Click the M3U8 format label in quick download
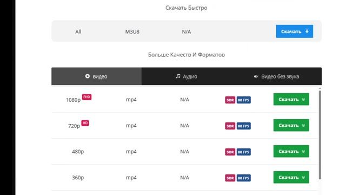Image resolution: width=346 pixels, height=195 pixels. click(132, 31)
